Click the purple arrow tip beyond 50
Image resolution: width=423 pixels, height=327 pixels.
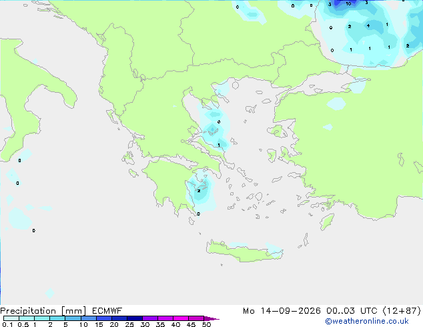[211, 318]
